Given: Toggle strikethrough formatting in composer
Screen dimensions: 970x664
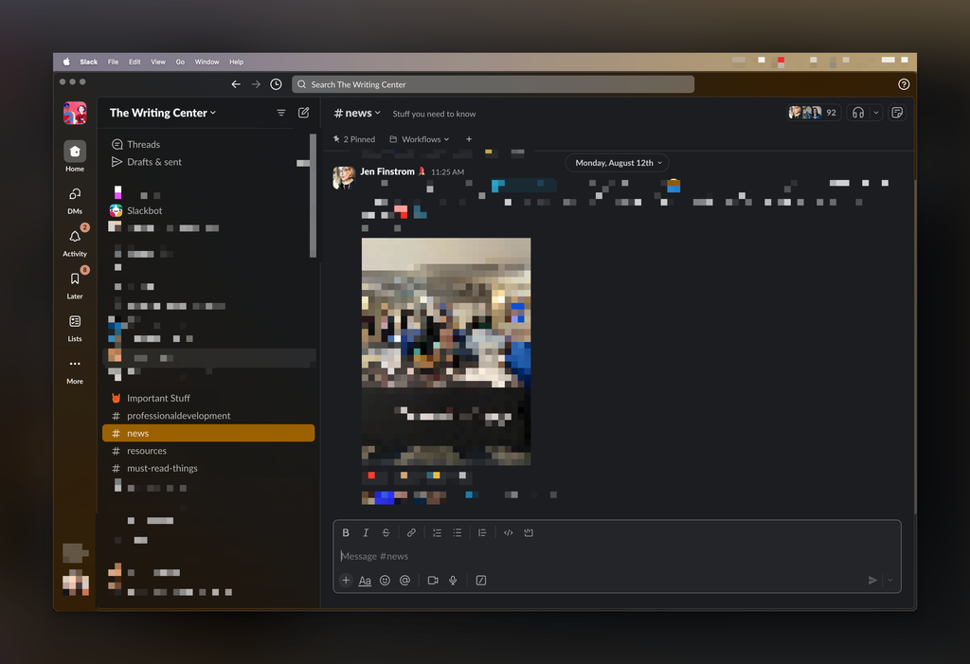Looking at the screenshot, I should point(386,533).
